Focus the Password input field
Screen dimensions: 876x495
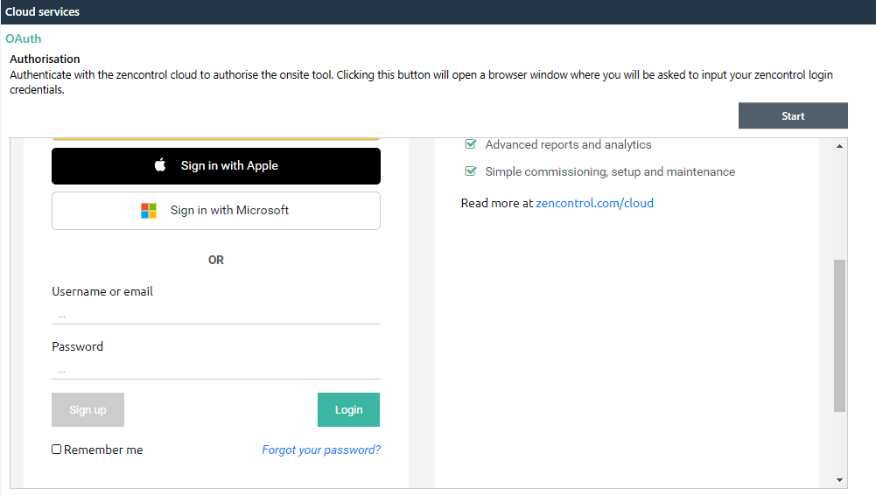pos(216,370)
